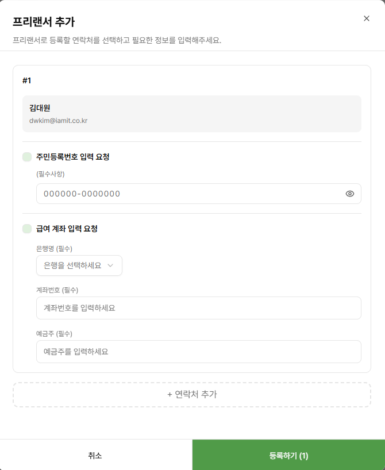The height and width of the screenshot is (470, 385).
Task: Click the #1 entry number heading
Action: [x=26, y=80]
